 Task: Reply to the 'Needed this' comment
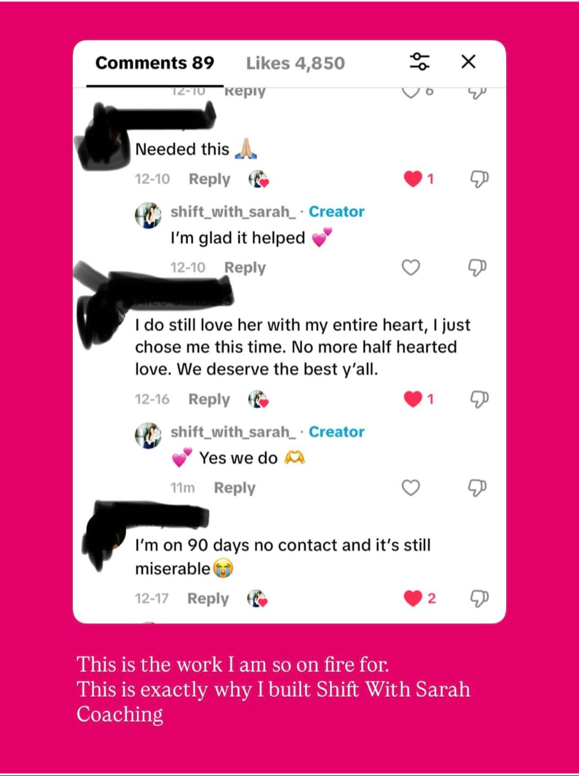point(209,179)
